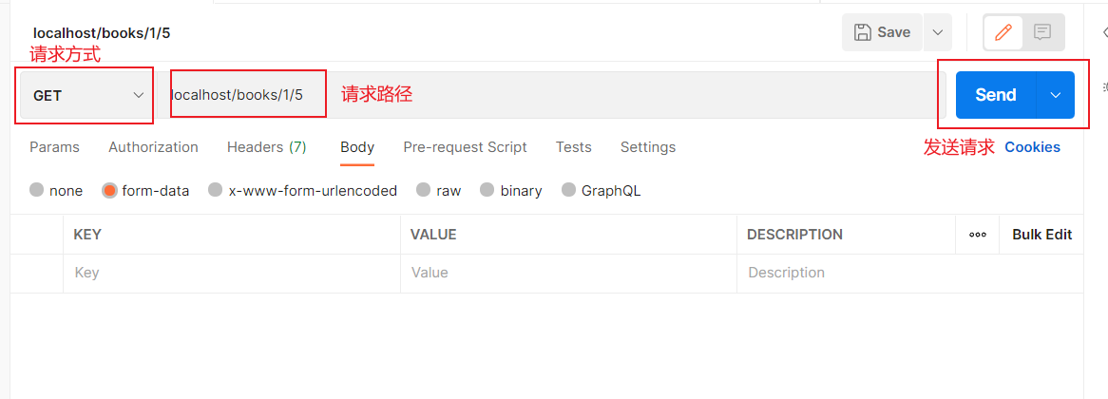Select the Body tab
1108x399 pixels.
357,147
